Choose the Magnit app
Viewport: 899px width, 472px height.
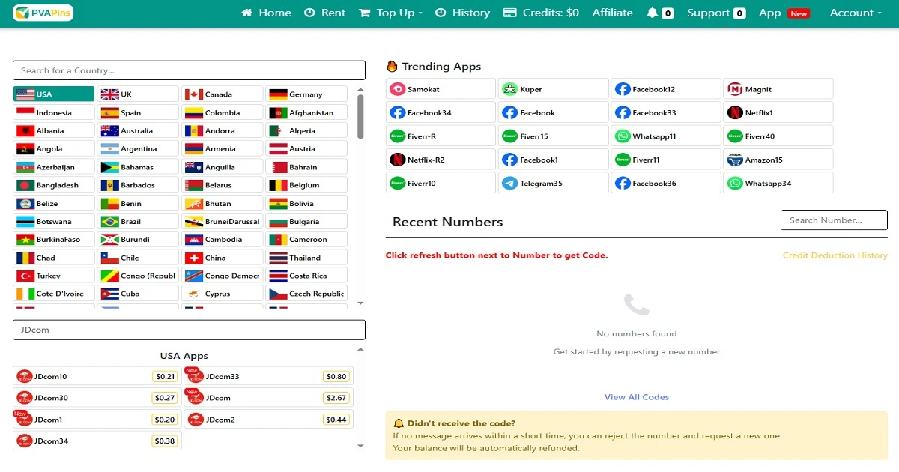pyautogui.click(x=778, y=89)
